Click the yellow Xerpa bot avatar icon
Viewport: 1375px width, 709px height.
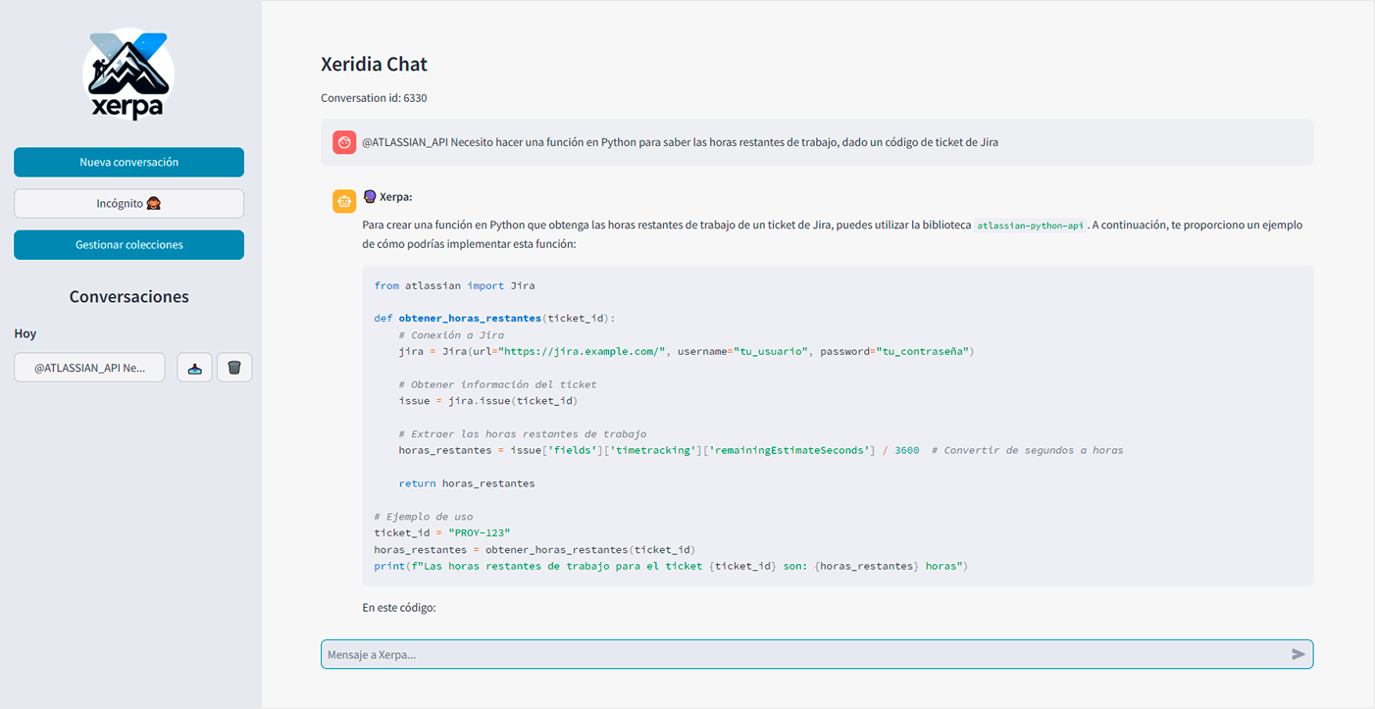344,201
